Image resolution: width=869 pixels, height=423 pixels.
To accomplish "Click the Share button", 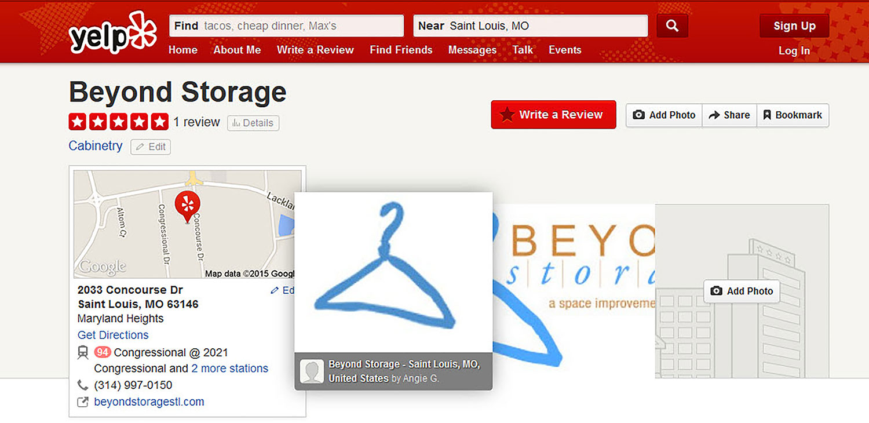I will tap(729, 115).
